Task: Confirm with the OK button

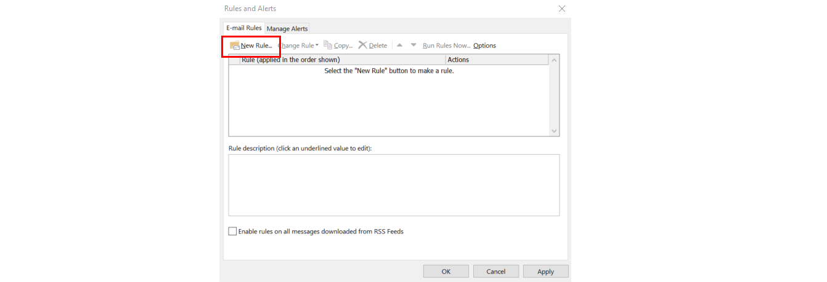Action: tap(446, 271)
